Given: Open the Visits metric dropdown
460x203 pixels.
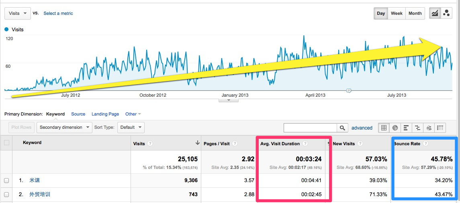Looking at the screenshot, I should tap(18, 13).
